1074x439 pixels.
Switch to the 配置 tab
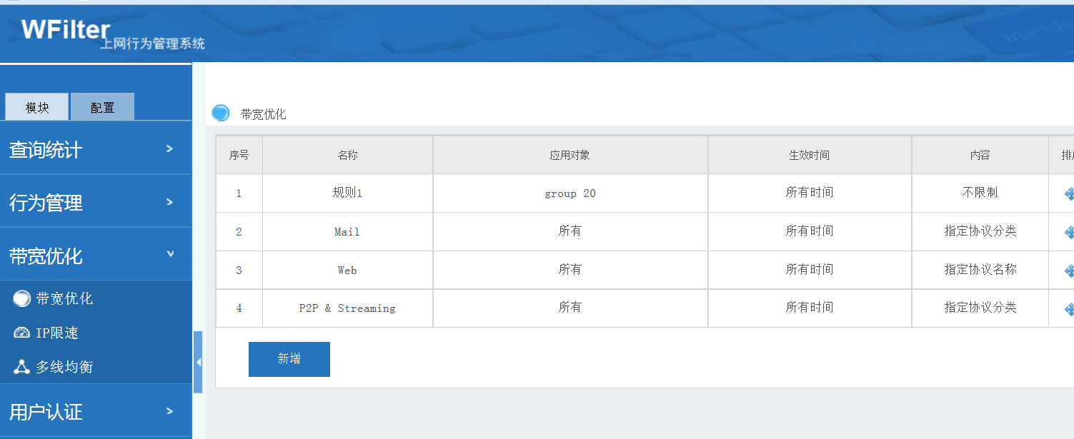[x=102, y=108]
